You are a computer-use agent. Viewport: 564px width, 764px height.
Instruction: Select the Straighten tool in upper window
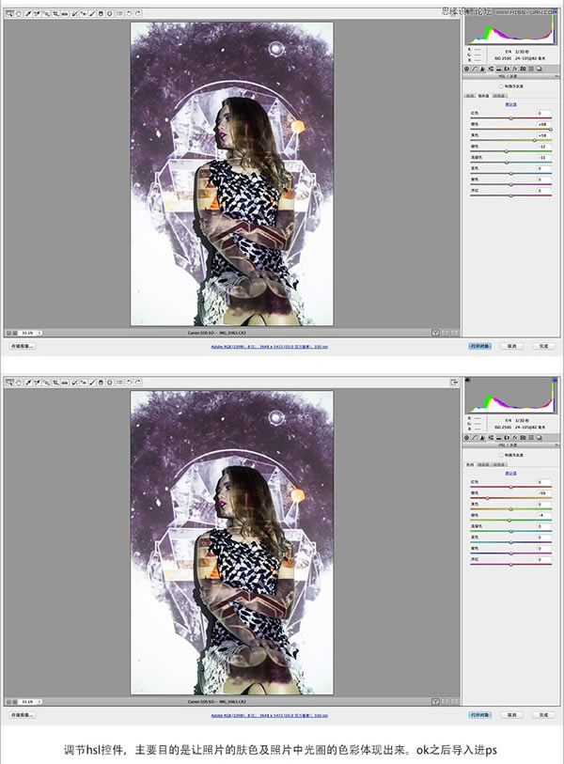[x=64, y=14]
